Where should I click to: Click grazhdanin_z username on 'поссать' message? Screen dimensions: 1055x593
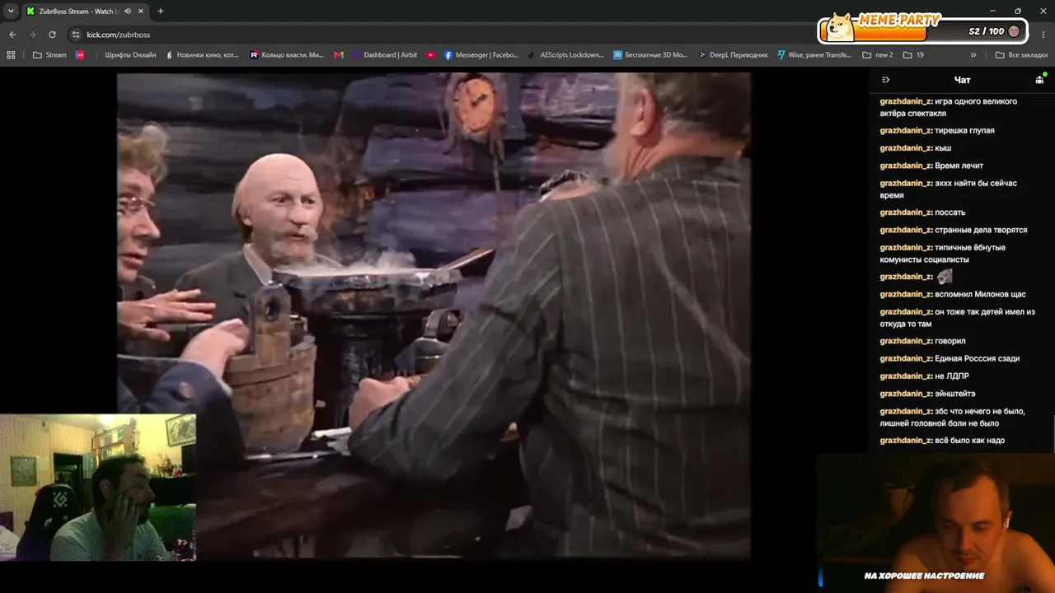[905, 212]
